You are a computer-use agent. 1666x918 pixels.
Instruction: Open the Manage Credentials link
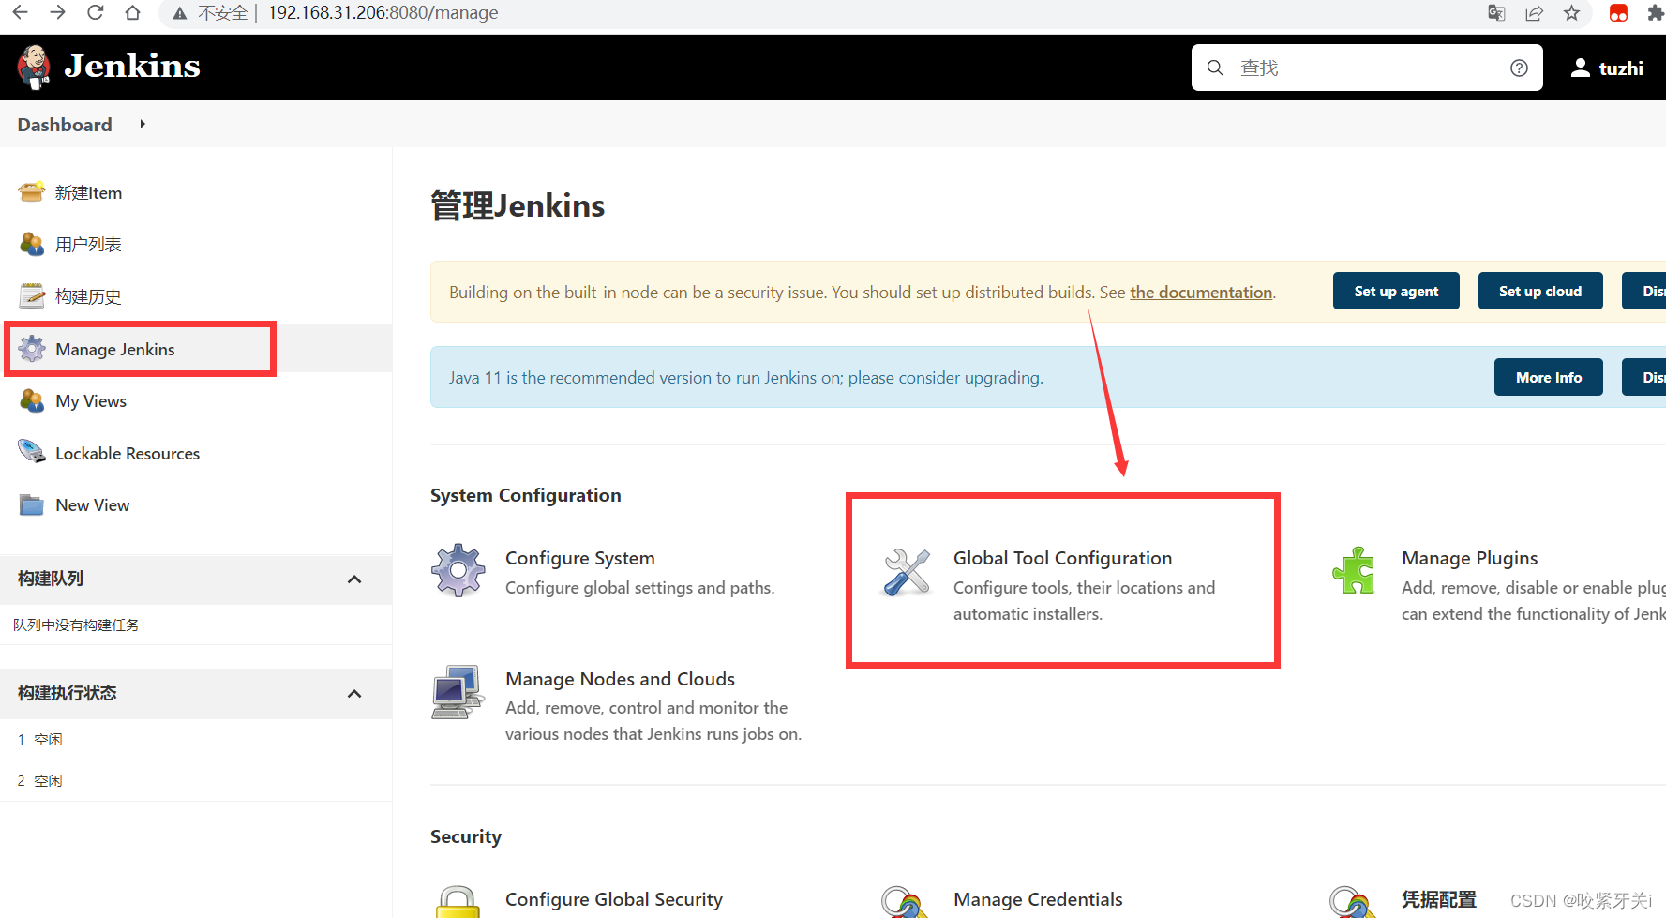pos(1038,899)
